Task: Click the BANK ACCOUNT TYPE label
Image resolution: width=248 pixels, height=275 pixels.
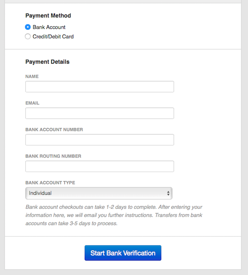Action: [50, 183]
